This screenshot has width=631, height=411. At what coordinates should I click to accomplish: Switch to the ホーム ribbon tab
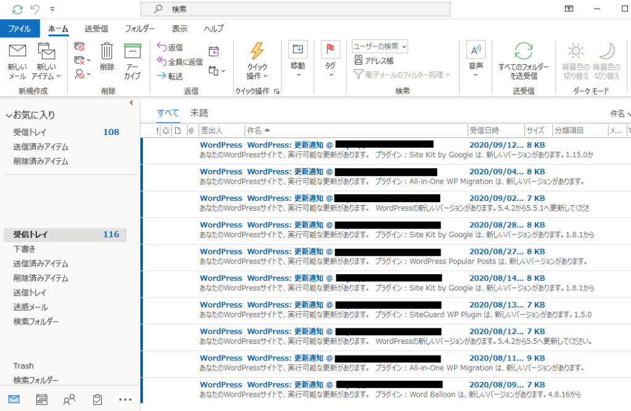(59, 28)
